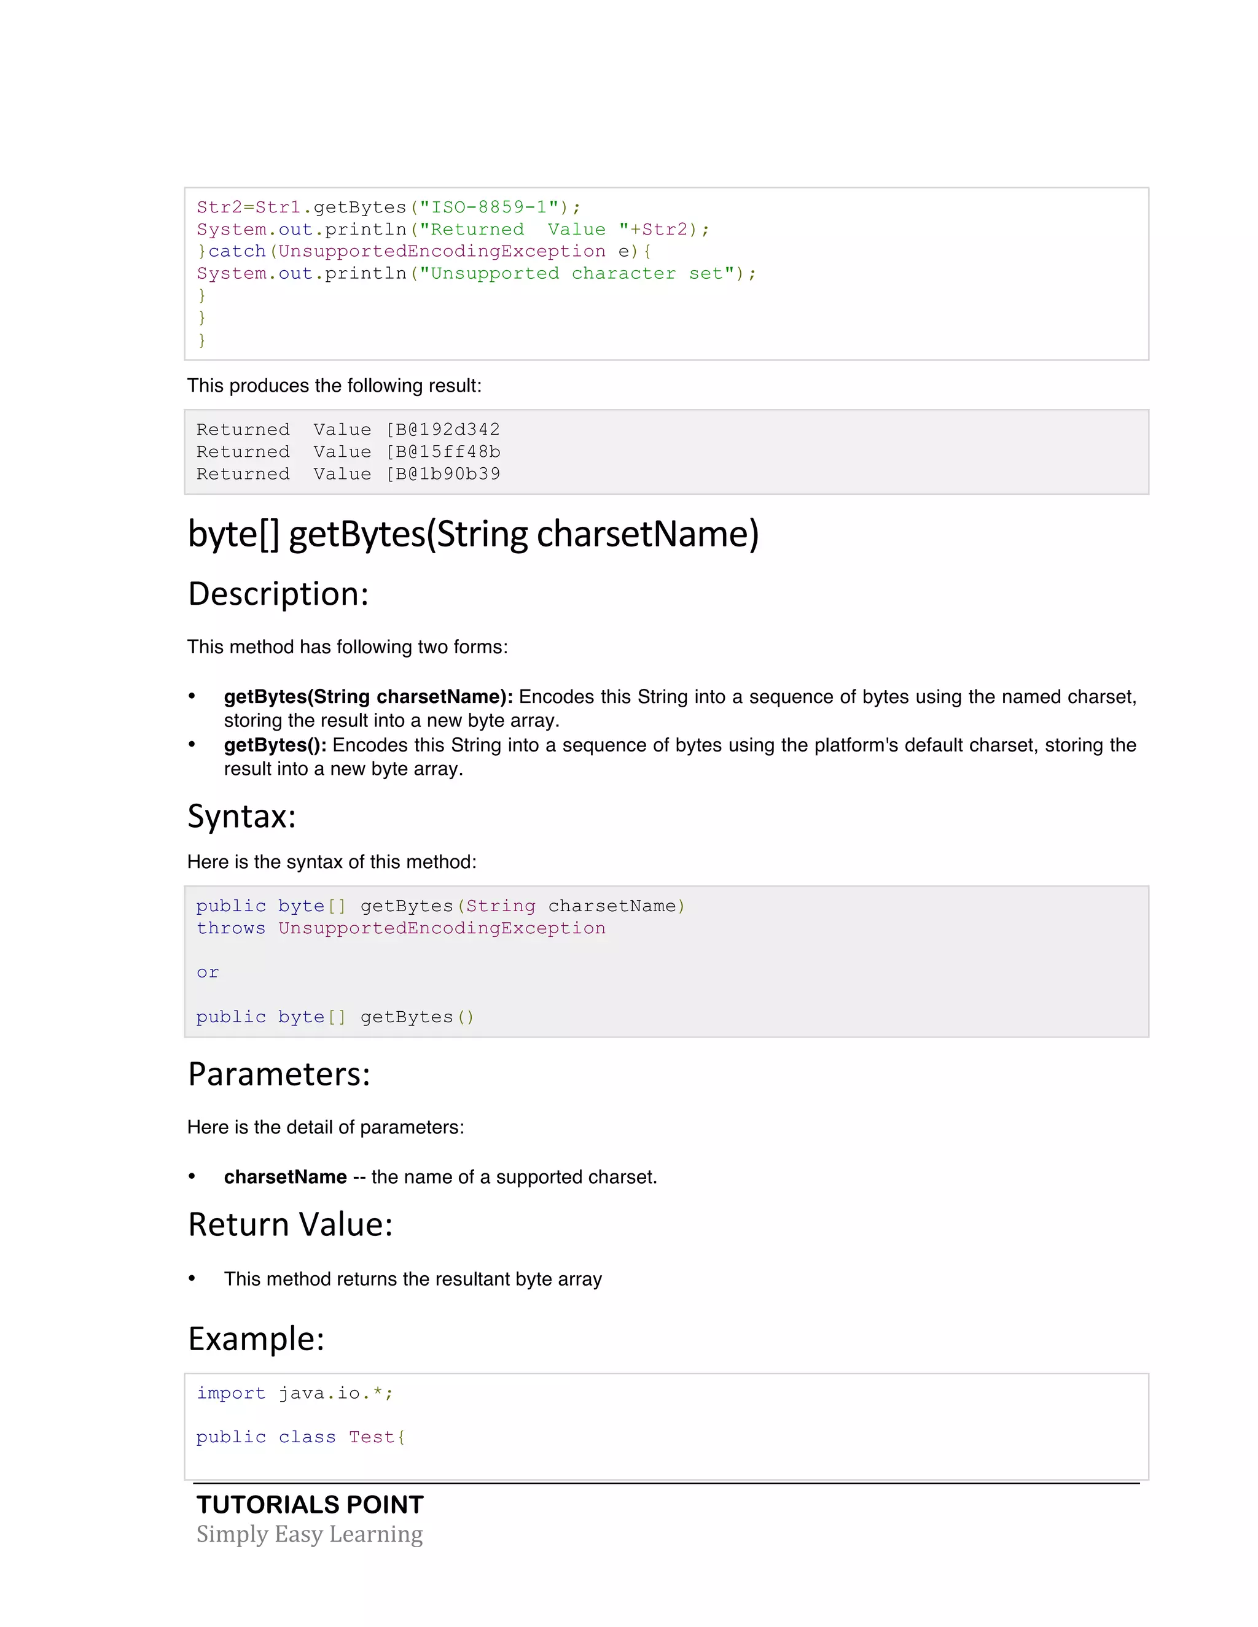Click footer text "TUTORIALS POINT"
This screenshot has width=1258, height=1627.
click(310, 1505)
